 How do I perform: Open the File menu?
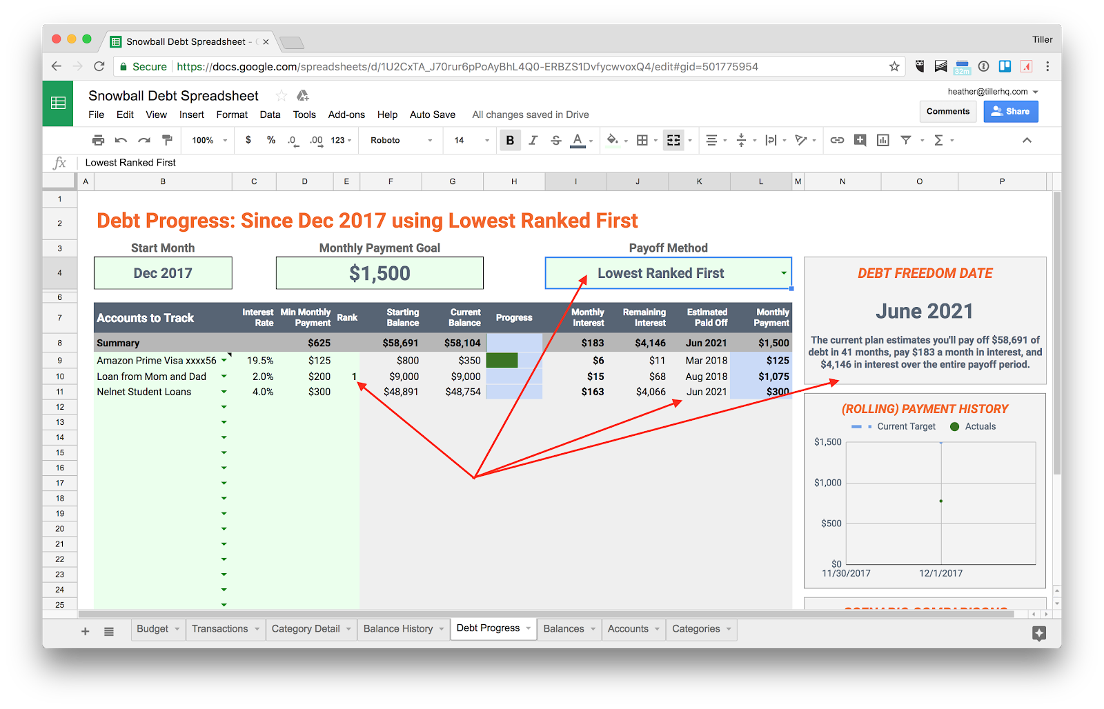(x=97, y=114)
